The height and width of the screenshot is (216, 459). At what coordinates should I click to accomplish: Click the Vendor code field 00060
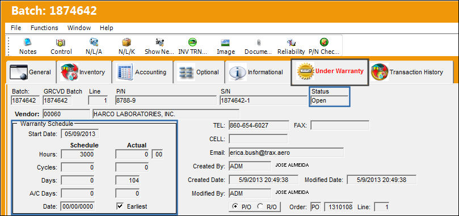tap(66, 114)
